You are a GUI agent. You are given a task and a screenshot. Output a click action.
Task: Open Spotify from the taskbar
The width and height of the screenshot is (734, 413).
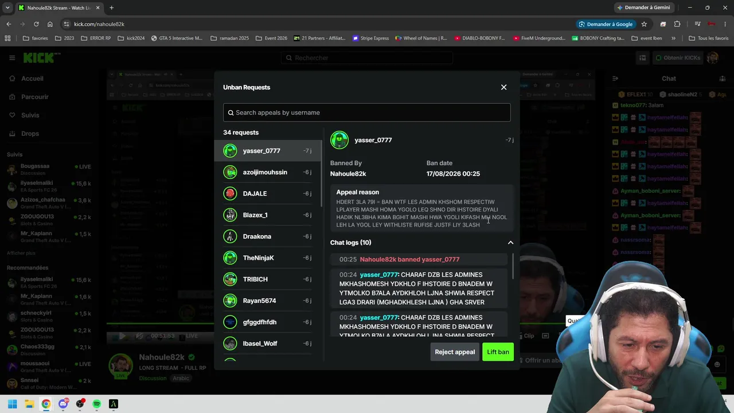point(96,404)
